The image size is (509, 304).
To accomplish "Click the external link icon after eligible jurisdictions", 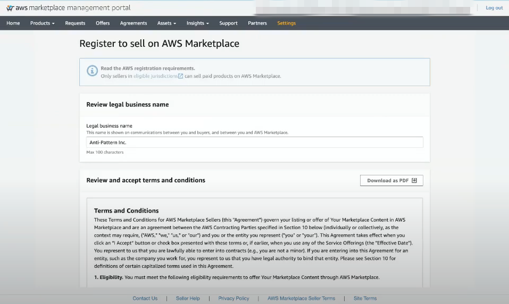I will pos(181,76).
